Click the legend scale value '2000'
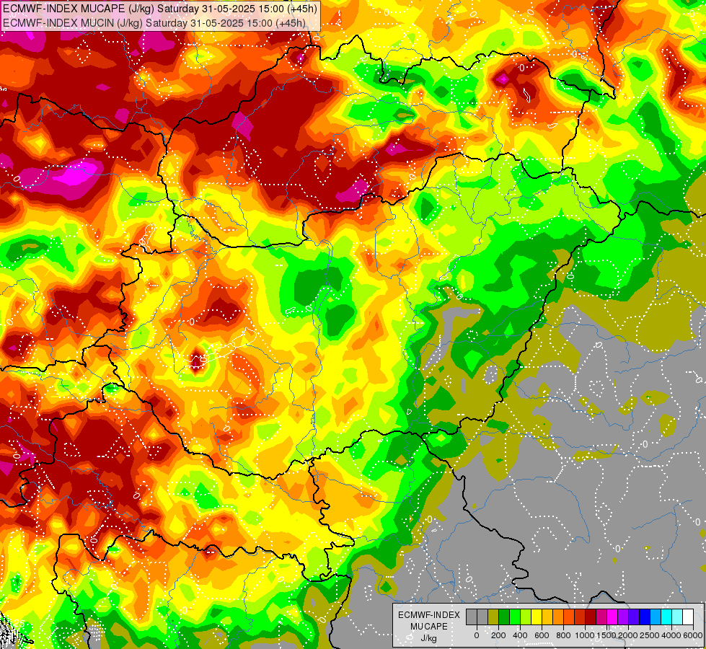Viewport: 706px width, 649px height. coord(628,635)
